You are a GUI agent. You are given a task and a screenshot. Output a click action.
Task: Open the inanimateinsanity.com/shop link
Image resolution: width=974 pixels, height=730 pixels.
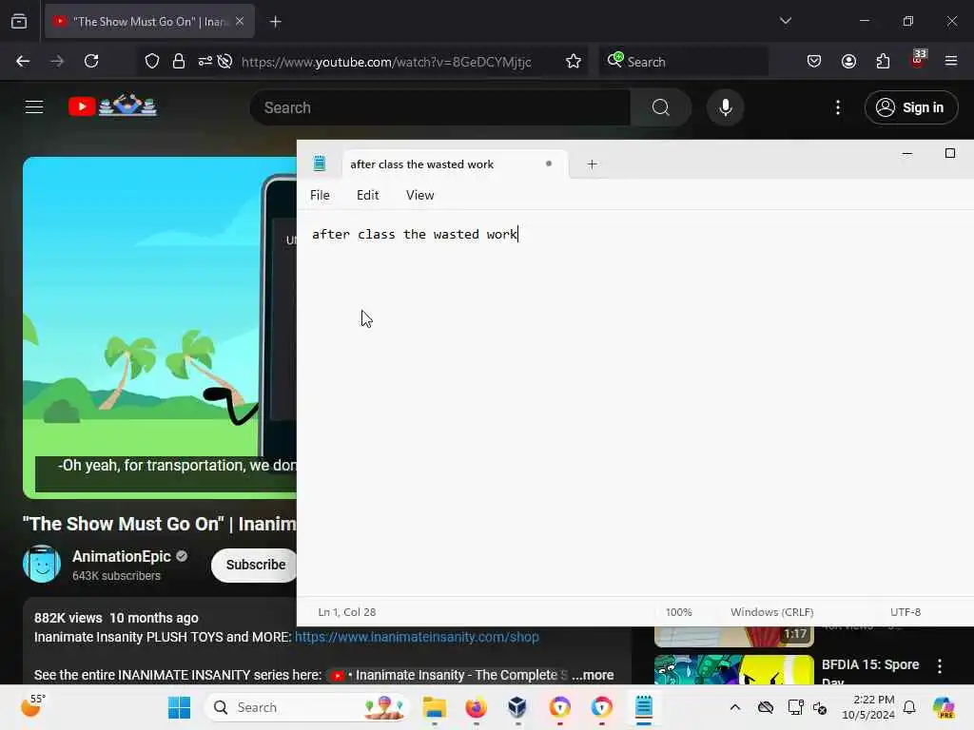(417, 637)
